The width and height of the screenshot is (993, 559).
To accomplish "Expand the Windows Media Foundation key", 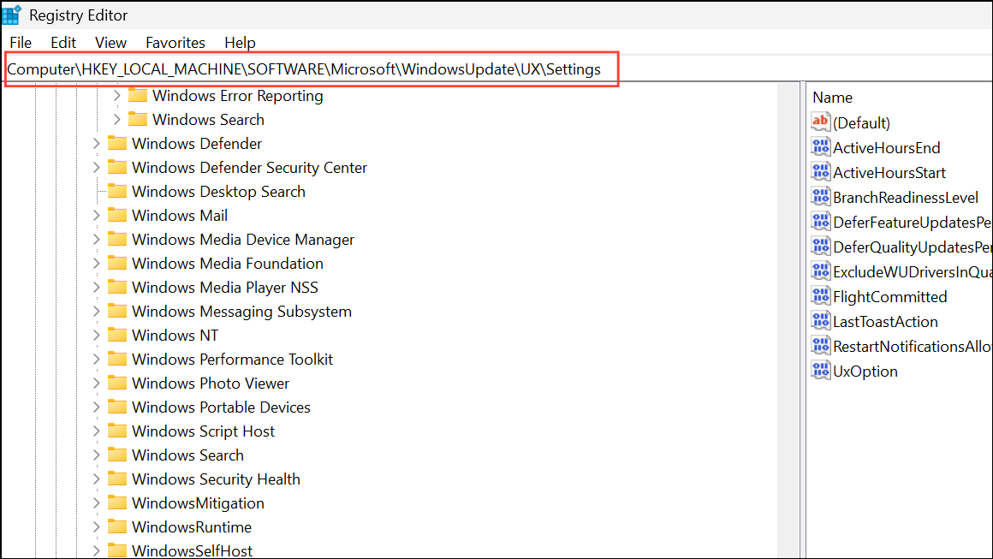I will pos(96,264).
